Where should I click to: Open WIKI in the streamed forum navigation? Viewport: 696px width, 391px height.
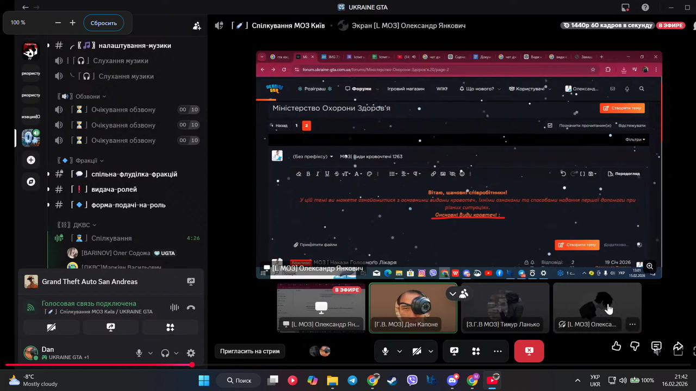point(442,89)
